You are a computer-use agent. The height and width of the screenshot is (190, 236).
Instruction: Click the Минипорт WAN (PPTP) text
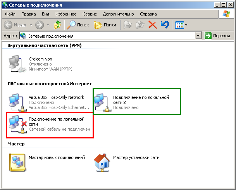50,69
